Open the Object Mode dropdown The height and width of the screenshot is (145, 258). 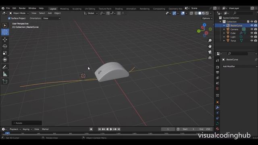pyautogui.click(x=19, y=13)
